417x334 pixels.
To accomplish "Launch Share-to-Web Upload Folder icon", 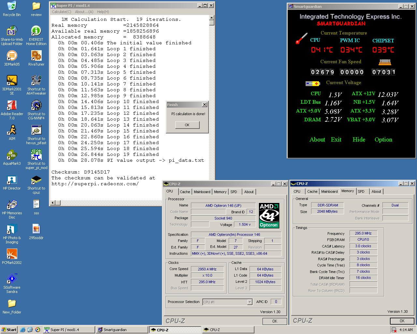I will 12,36.
